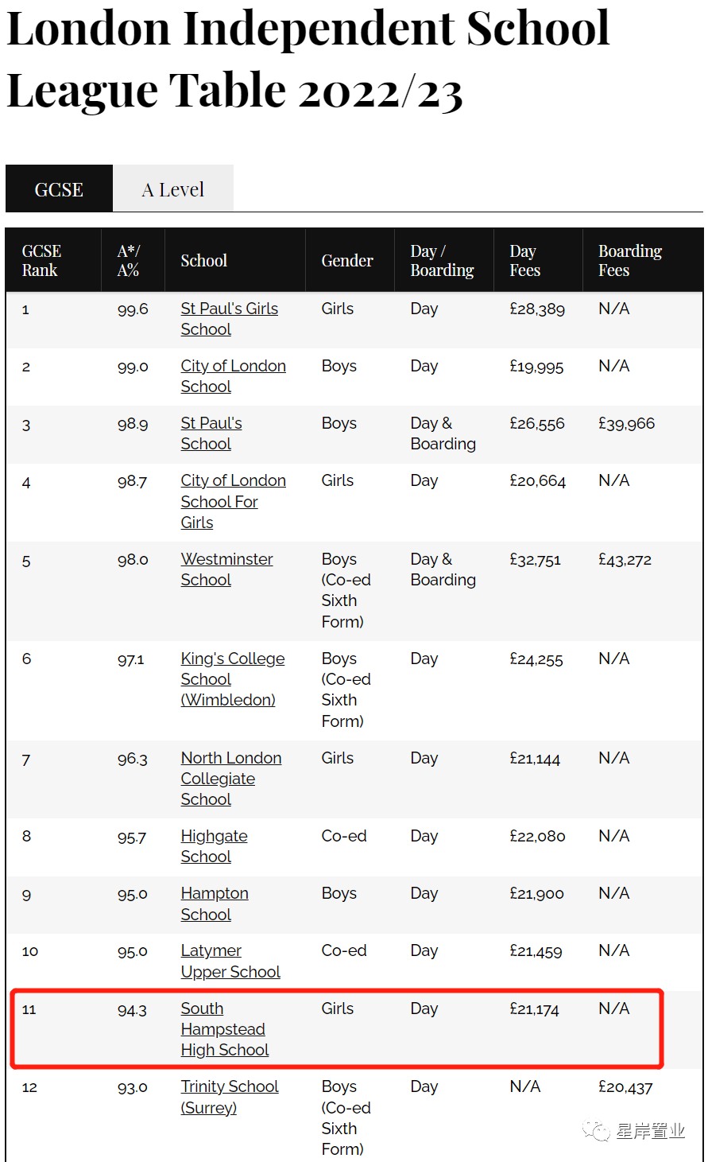Viewport: 708px width, 1162px height.
Task: Open Latymer Upper School link
Action: click(x=230, y=961)
